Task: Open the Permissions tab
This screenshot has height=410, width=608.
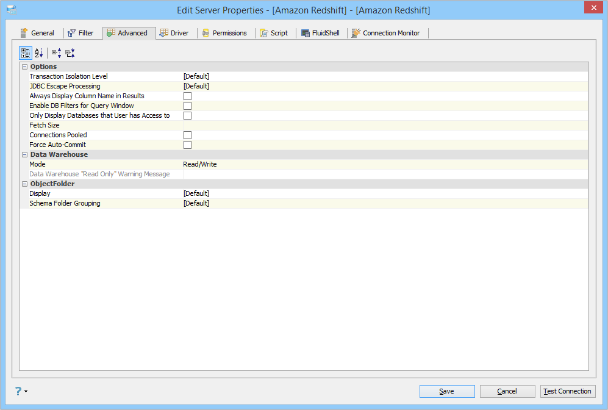Action: [x=224, y=33]
